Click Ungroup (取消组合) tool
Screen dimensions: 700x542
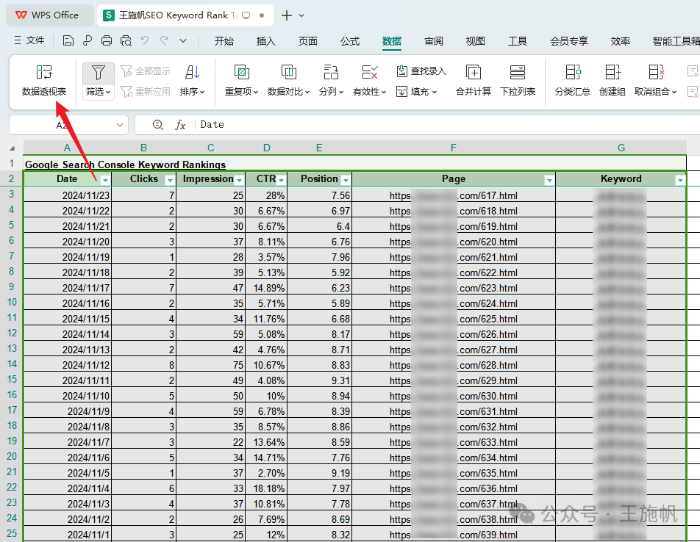coord(655,81)
